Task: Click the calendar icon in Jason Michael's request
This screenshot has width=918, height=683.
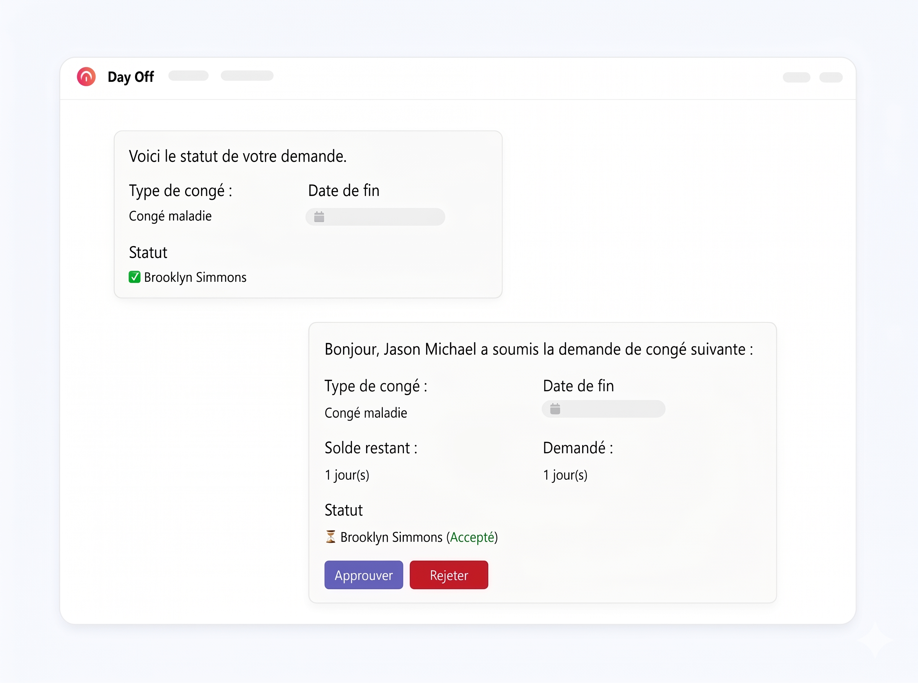Action: 555,409
